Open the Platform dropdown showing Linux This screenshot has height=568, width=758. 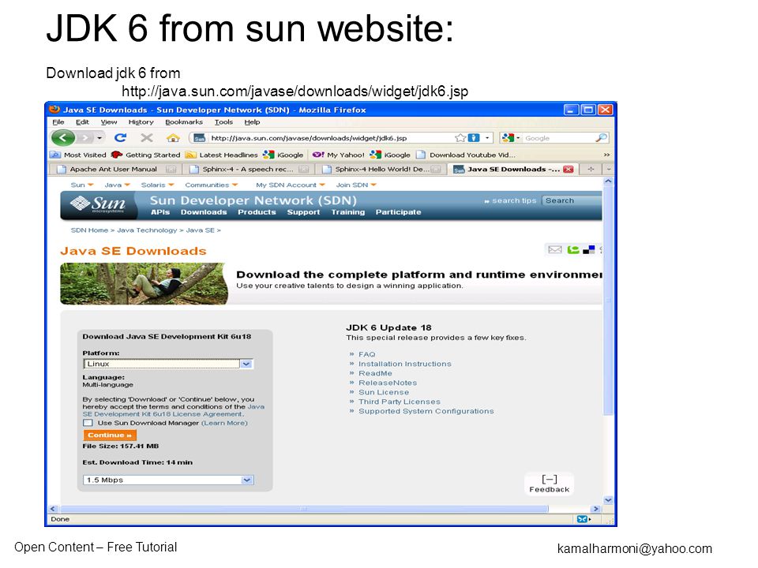168,364
